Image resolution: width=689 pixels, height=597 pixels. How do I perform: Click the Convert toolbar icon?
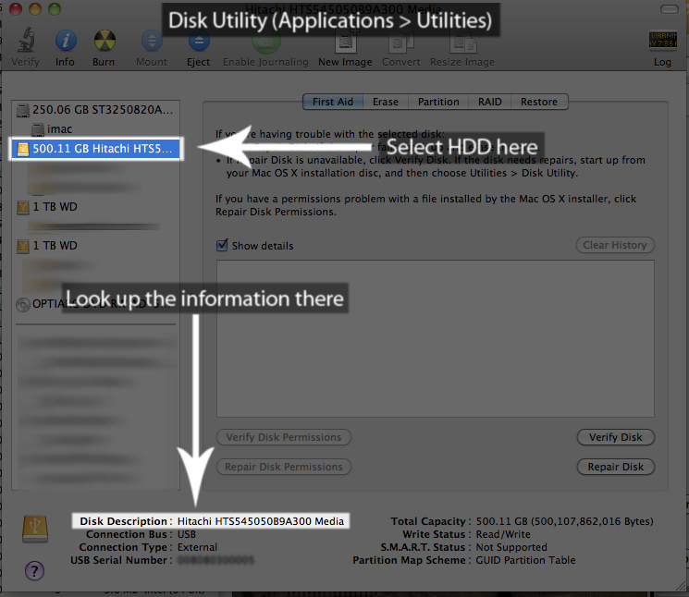tap(401, 44)
